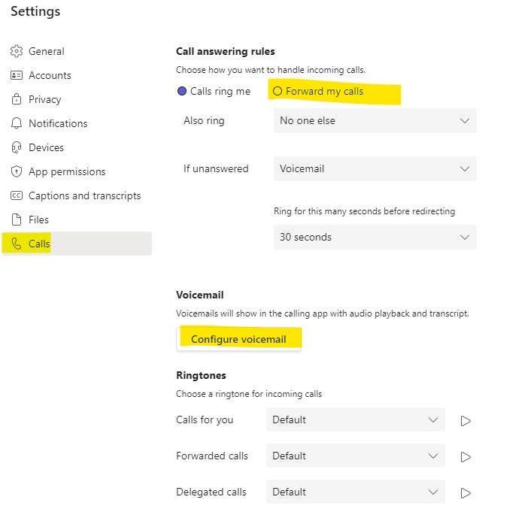
Task: Click the Captions and transcripts CC icon
Action: [x=17, y=195]
